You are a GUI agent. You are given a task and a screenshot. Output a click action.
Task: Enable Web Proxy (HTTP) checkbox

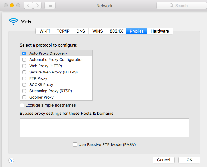point(24,66)
